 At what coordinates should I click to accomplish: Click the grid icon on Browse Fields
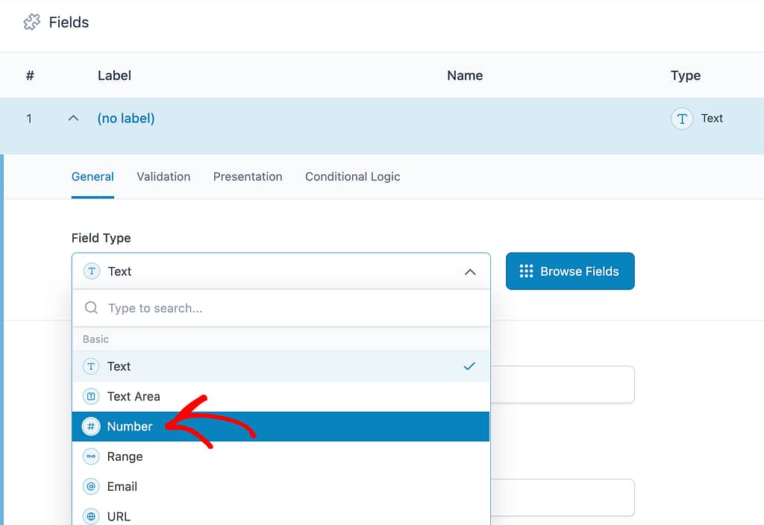[526, 271]
